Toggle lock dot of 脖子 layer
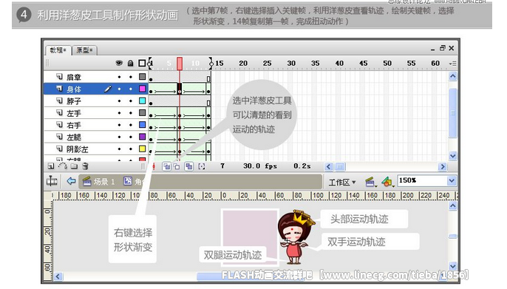 pyautogui.click(x=131, y=101)
